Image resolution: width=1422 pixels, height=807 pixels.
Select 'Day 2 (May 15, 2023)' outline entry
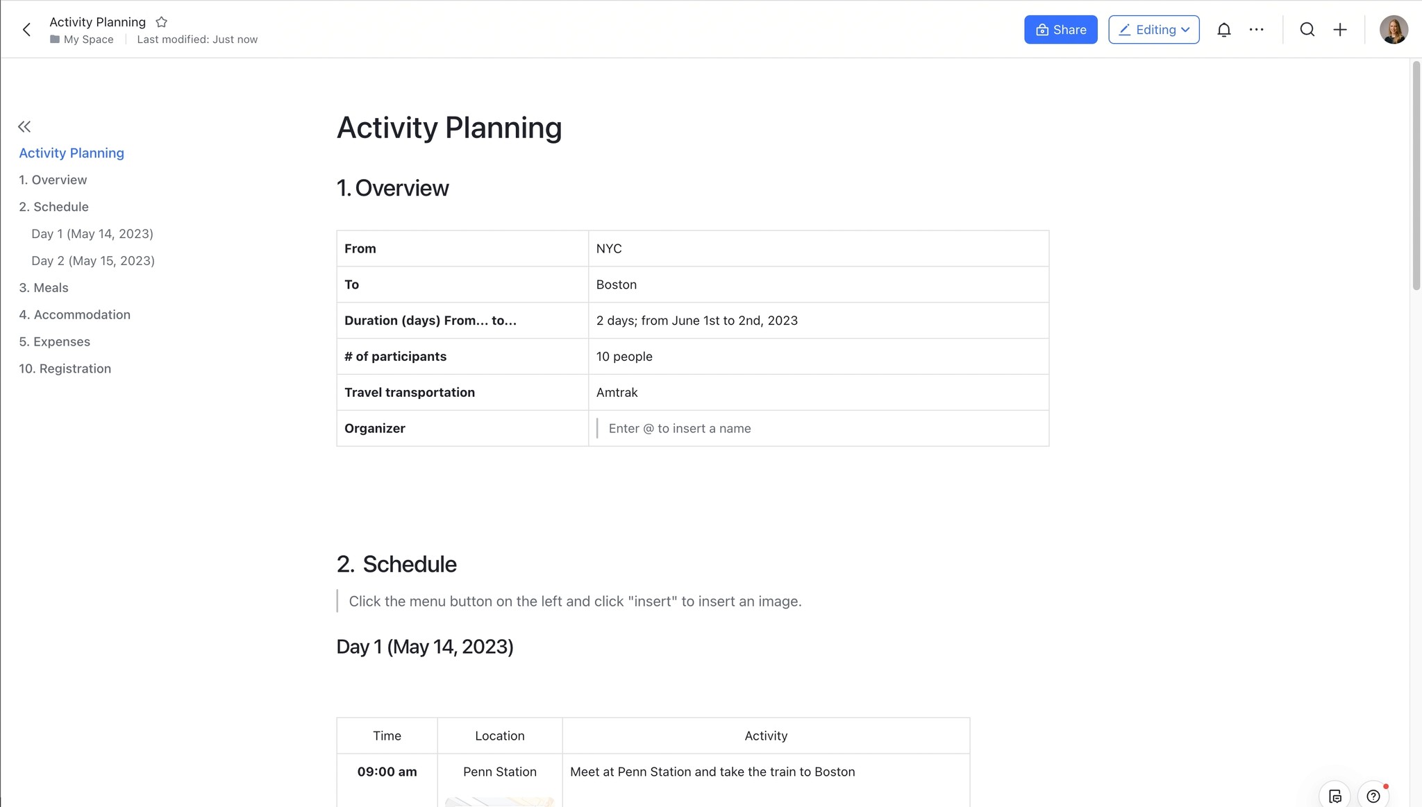point(92,260)
